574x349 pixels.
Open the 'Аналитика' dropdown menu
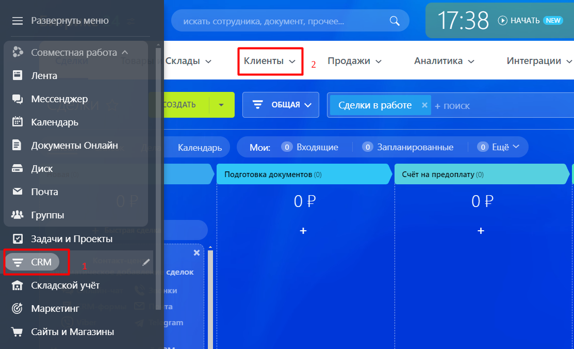444,61
